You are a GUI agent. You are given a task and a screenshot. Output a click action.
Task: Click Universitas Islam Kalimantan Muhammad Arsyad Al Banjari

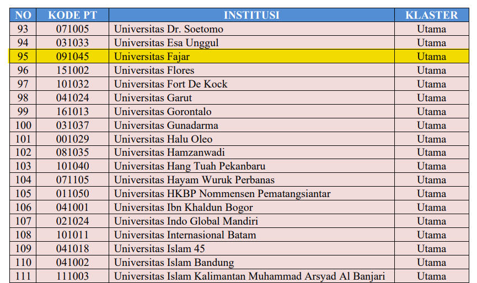tap(249, 276)
